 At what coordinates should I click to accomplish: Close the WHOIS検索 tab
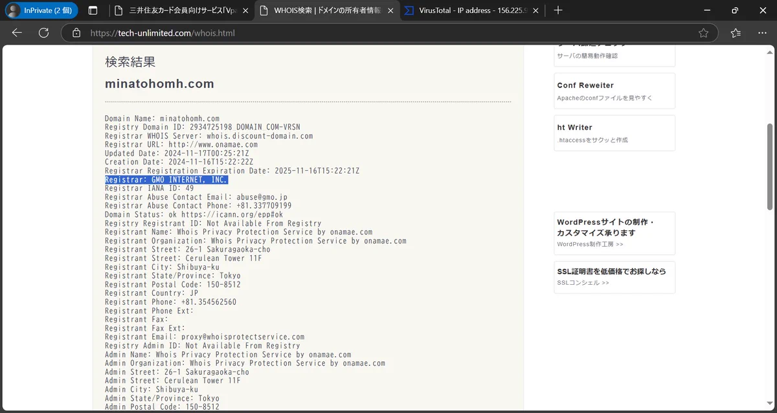pos(390,10)
